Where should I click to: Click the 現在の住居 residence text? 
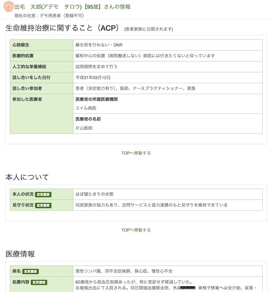click(x=49, y=16)
